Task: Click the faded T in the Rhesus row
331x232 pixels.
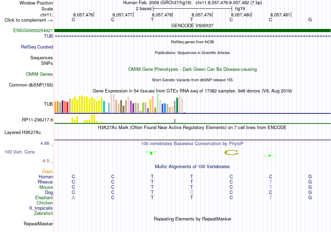Action: (271, 182)
